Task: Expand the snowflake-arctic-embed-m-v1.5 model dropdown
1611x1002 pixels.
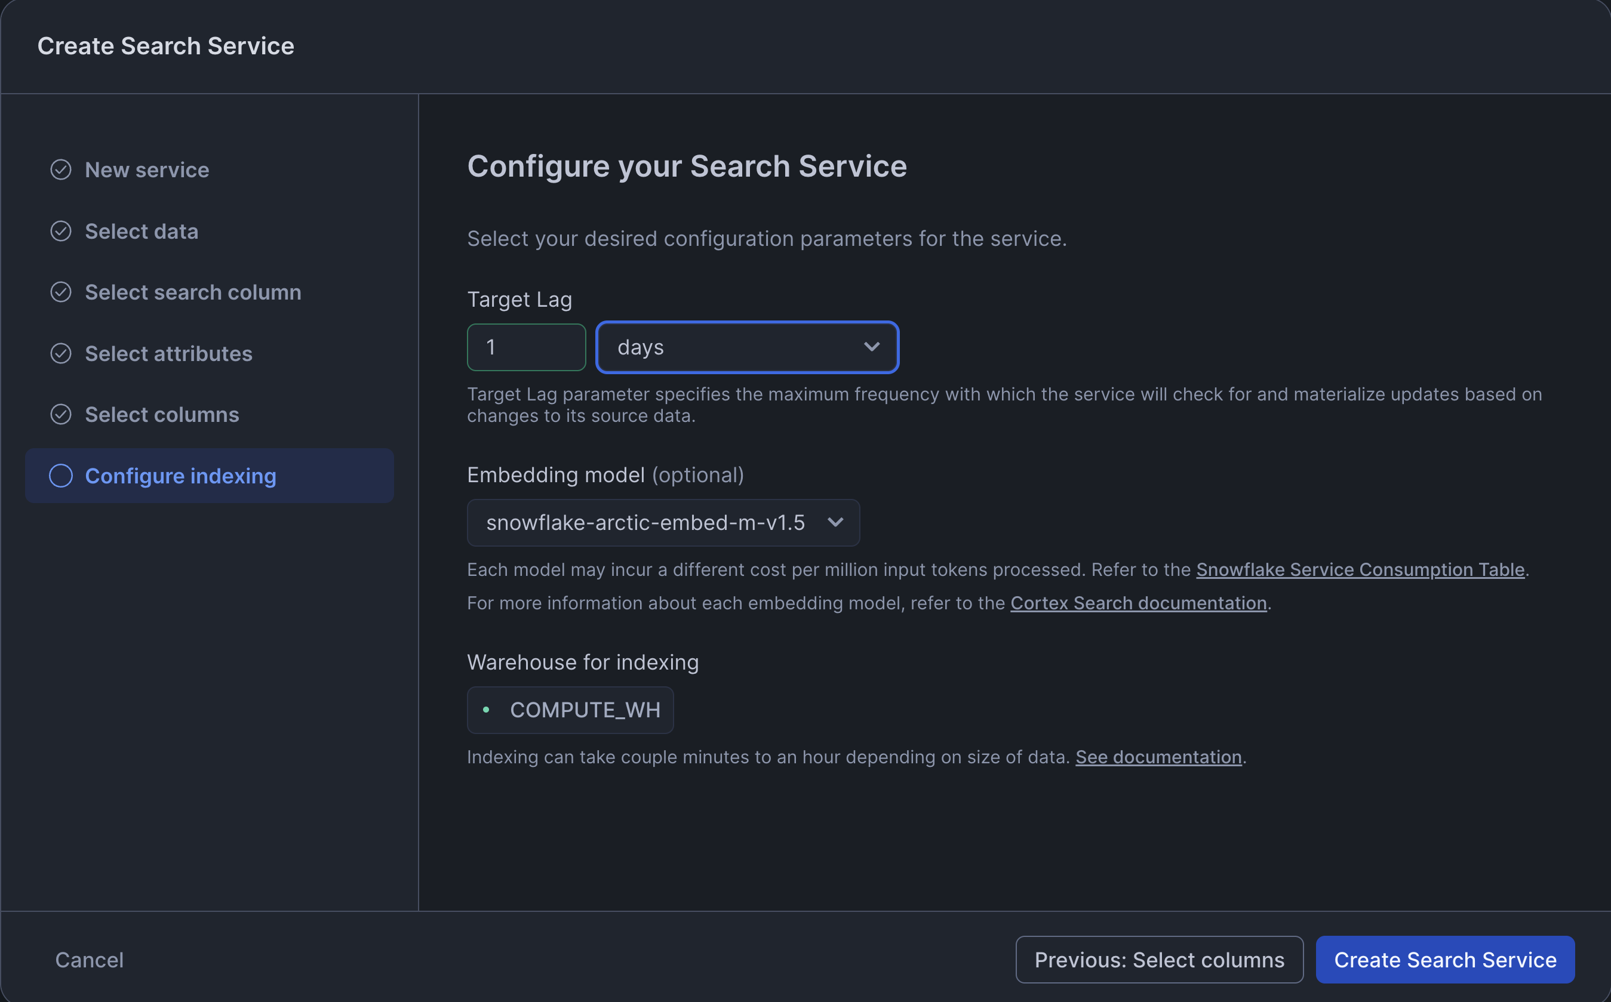Action: tap(663, 523)
